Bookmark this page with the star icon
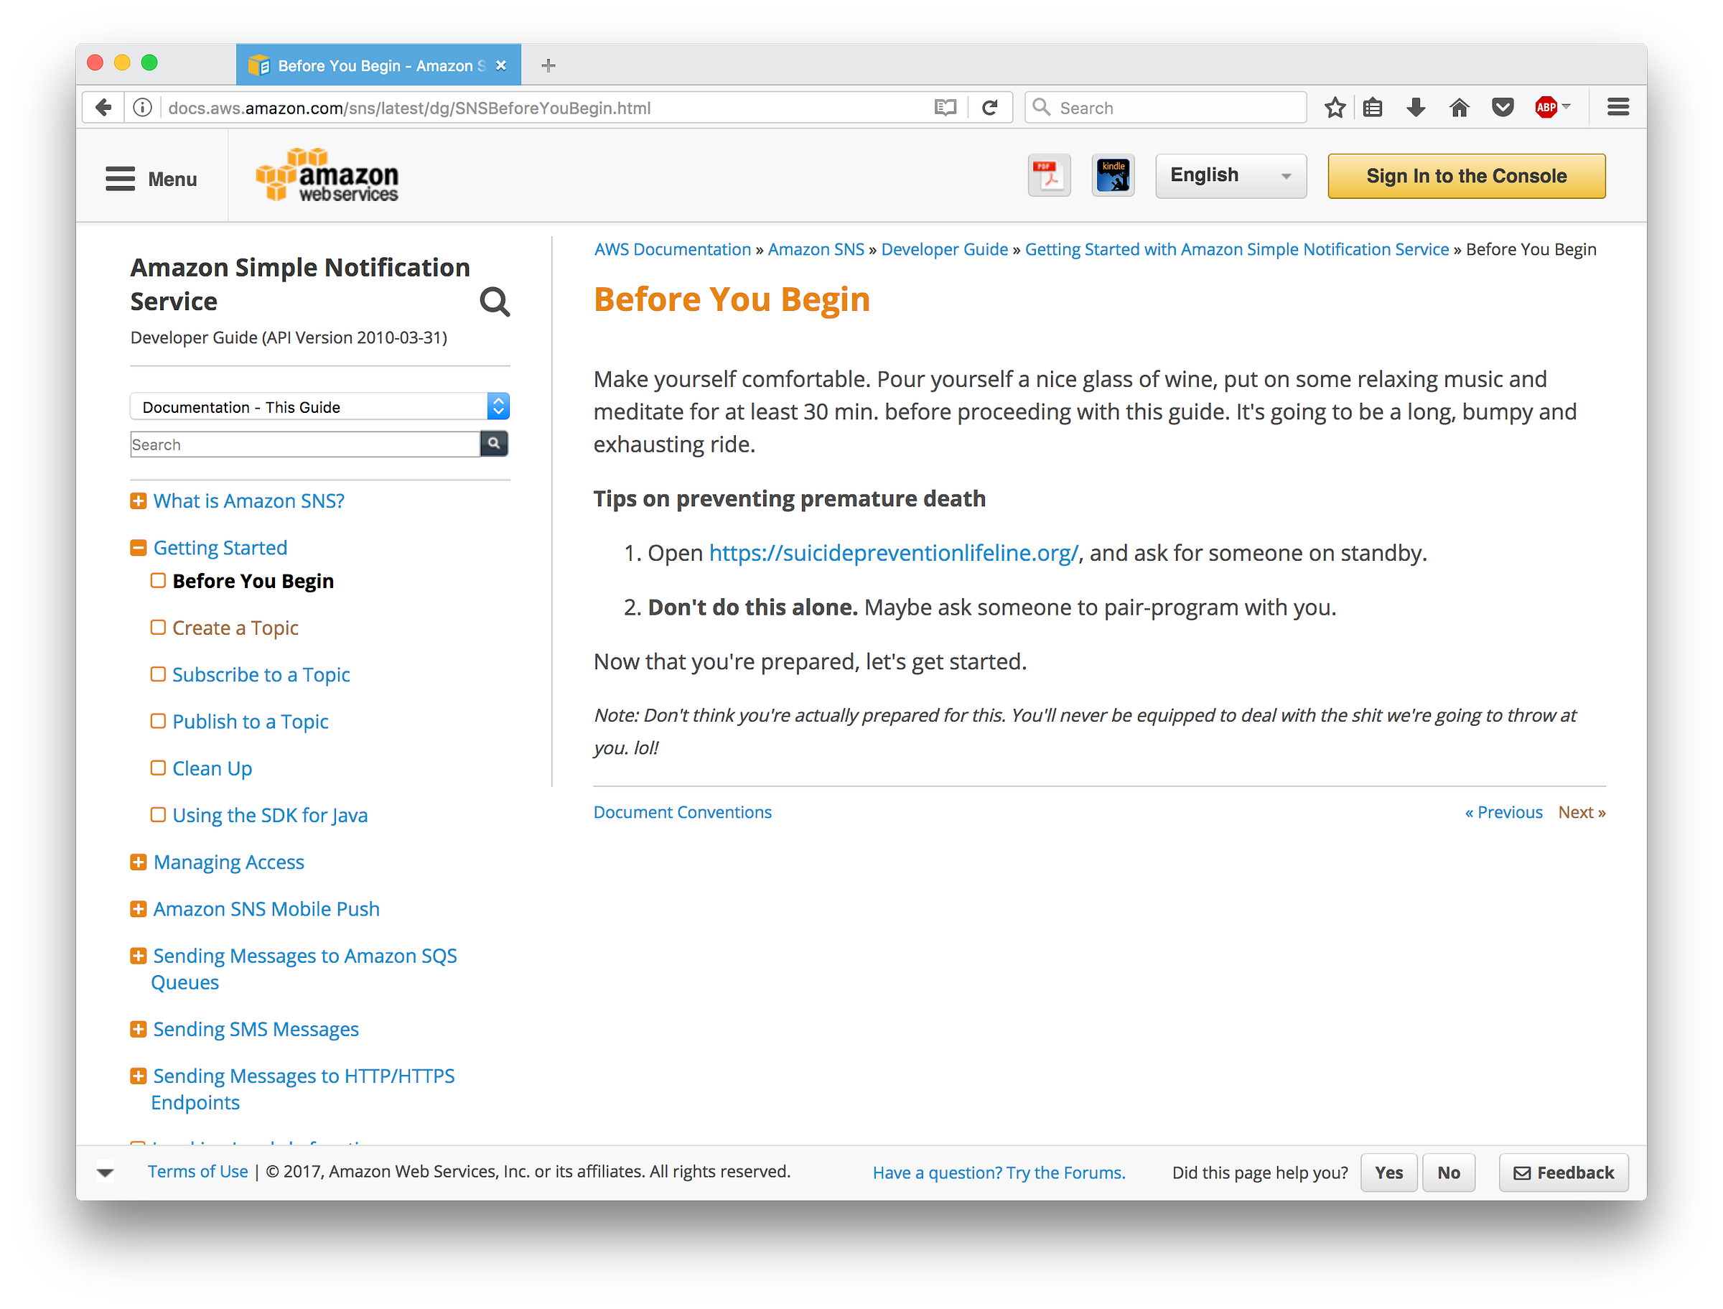The height and width of the screenshot is (1309, 1723). (1335, 108)
